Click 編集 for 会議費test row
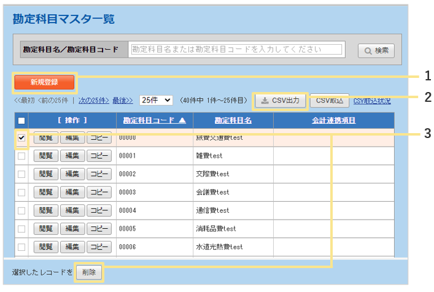This screenshot has height=292, width=434. tap(73, 193)
